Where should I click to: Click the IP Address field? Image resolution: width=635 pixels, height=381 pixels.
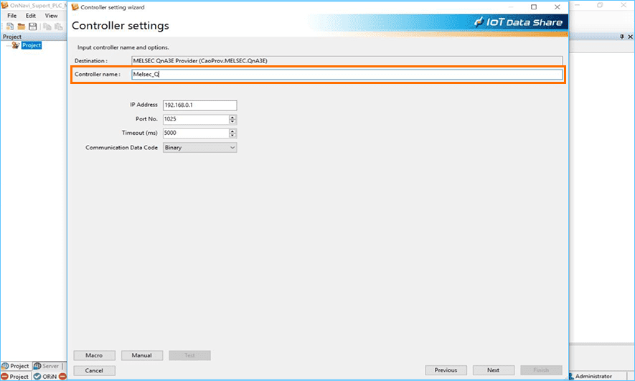pos(199,105)
